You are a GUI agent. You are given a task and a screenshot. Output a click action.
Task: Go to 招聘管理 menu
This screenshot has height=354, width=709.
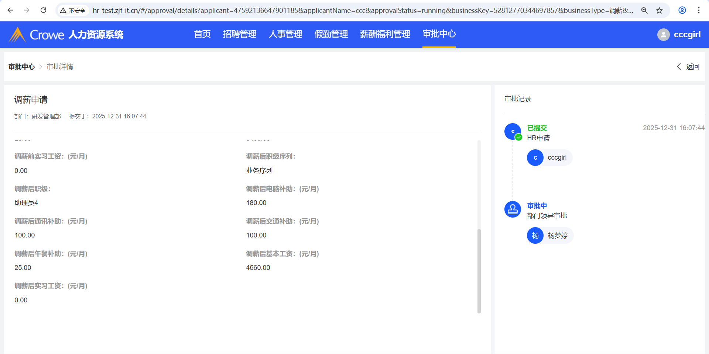pyautogui.click(x=240, y=34)
